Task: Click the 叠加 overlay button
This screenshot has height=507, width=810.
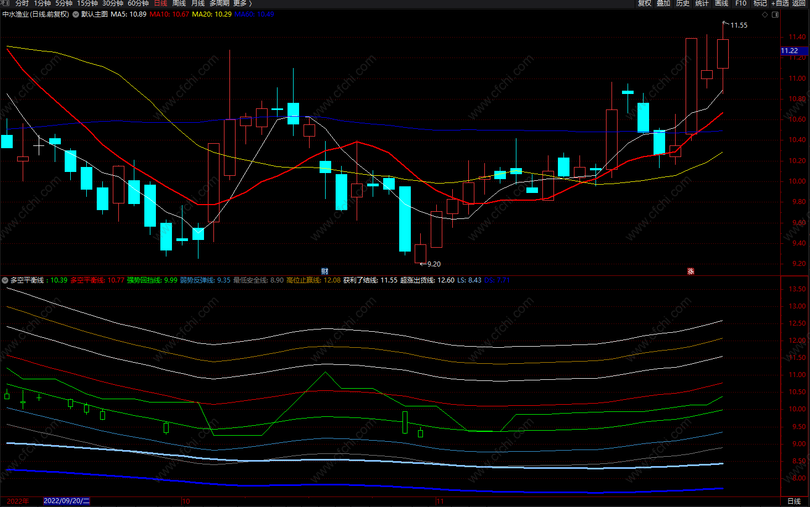Action: 663,3
